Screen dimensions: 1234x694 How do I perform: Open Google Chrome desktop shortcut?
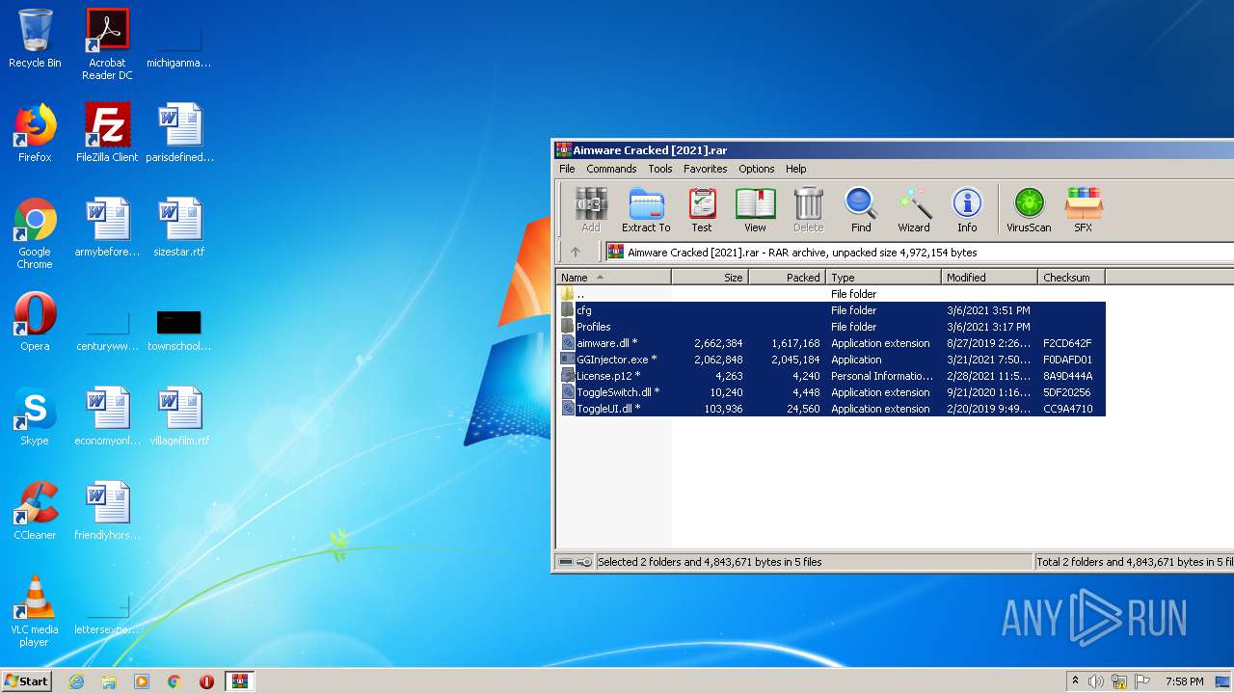coord(35,233)
